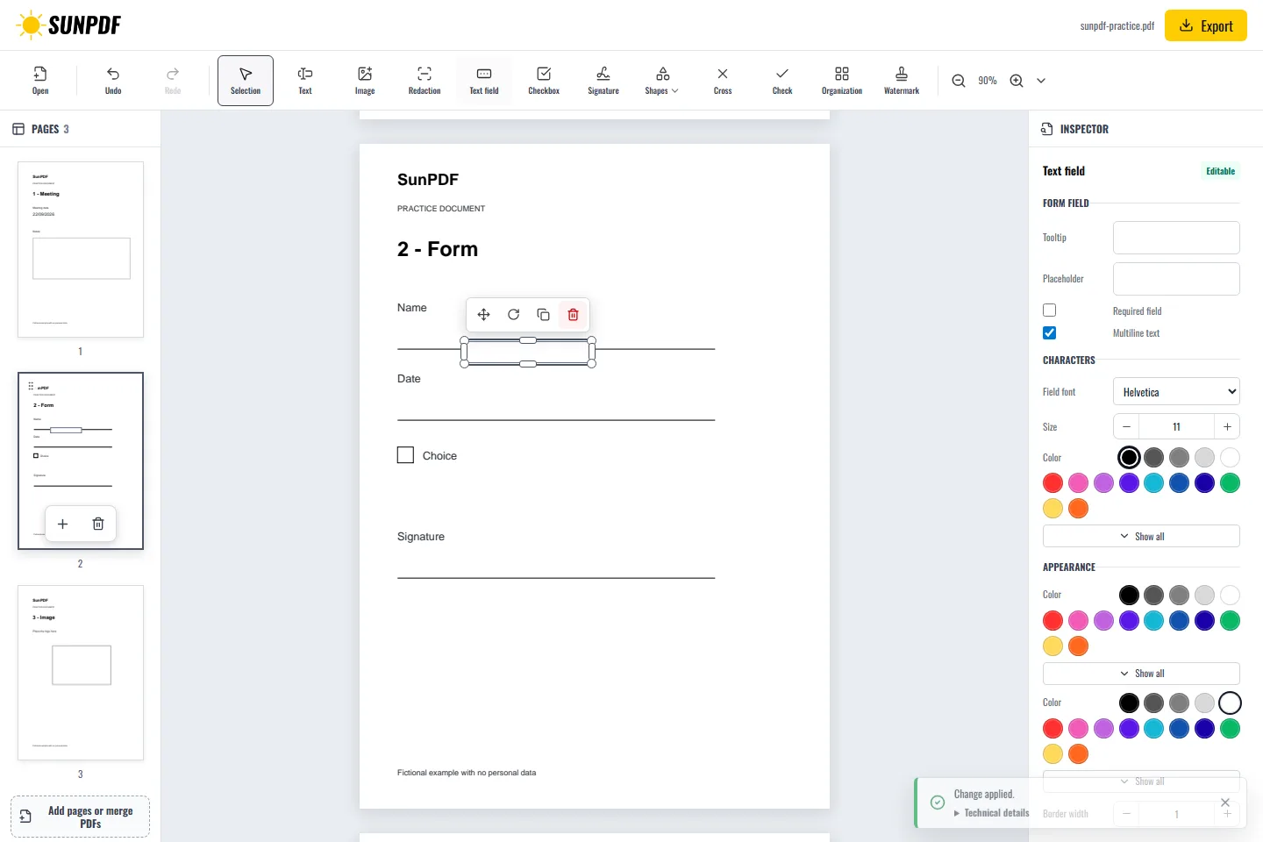
Task: Select the Text field tool
Action: point(484,81)
